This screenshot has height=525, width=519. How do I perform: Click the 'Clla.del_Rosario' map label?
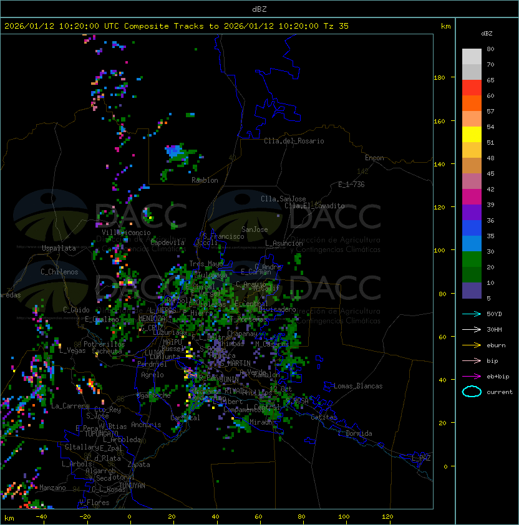click(x=294, y=141)
